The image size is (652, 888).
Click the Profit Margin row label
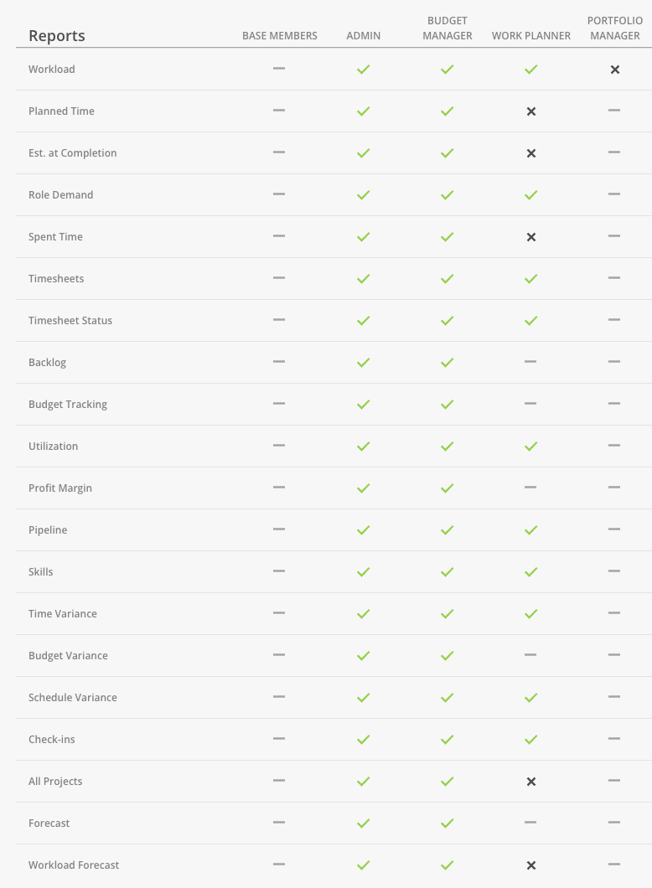(60, 488)
